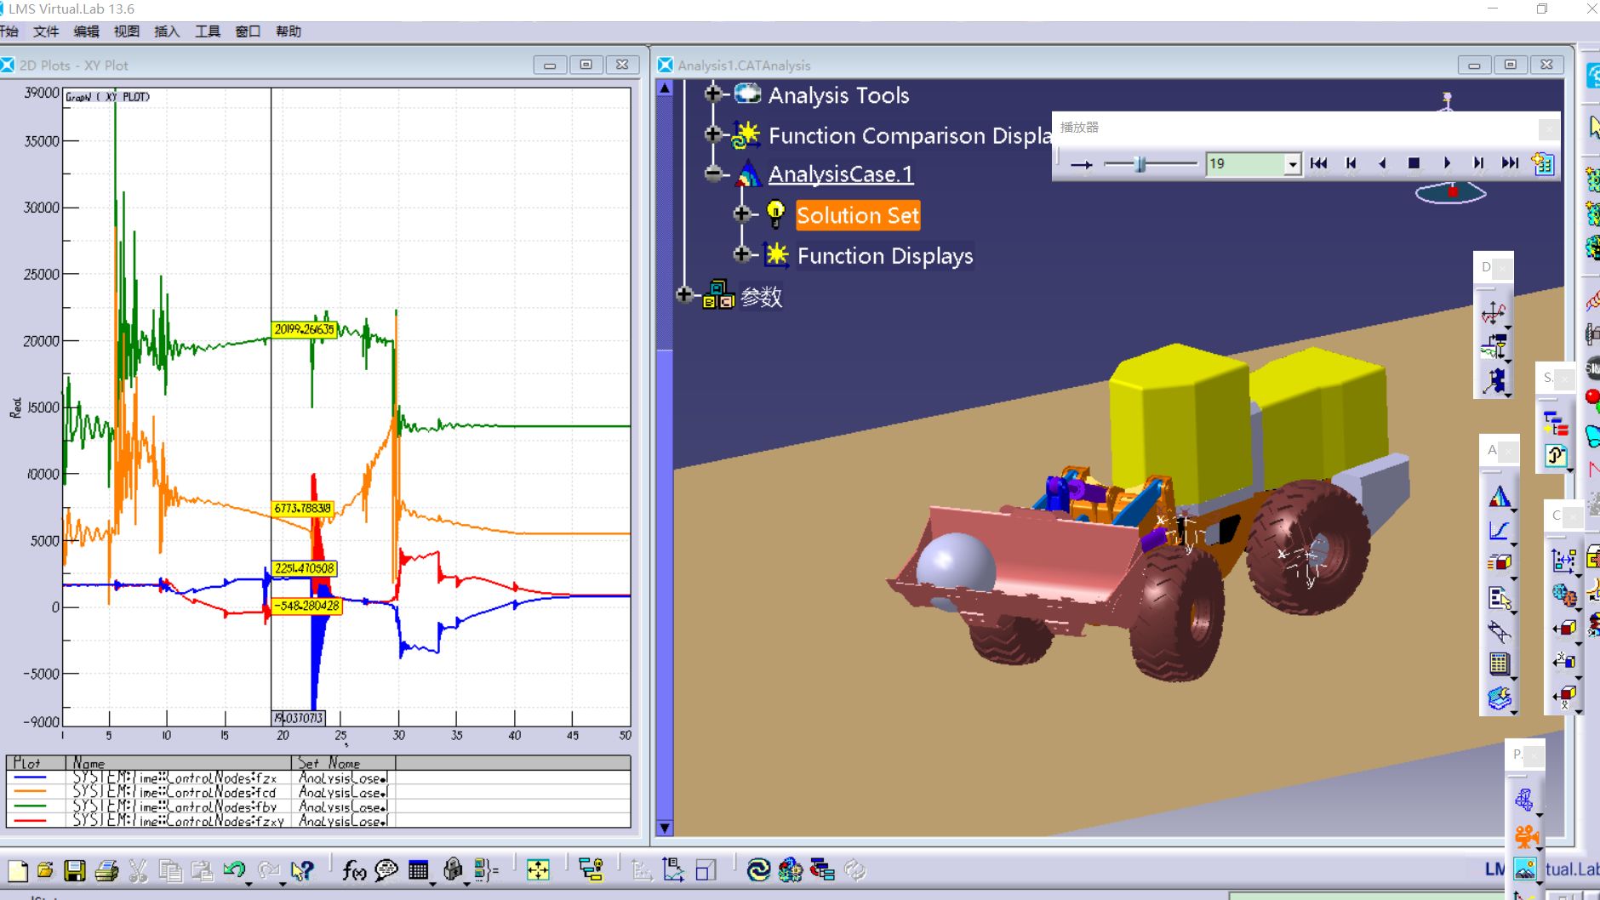Click the paint/annotation bubble icon in bottom toolbar
The width and height of the screenshot is (1600, 900).
click(x=385, y=870)
